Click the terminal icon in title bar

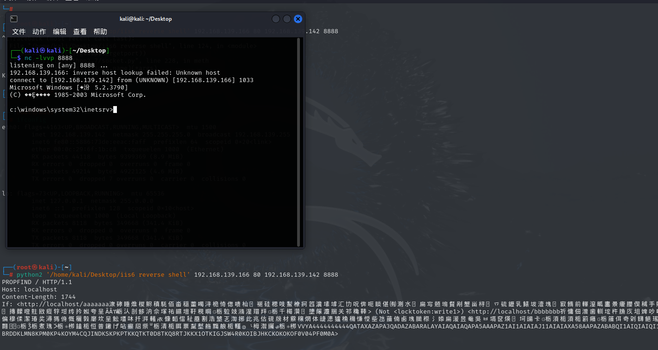[x=14, y=19]
